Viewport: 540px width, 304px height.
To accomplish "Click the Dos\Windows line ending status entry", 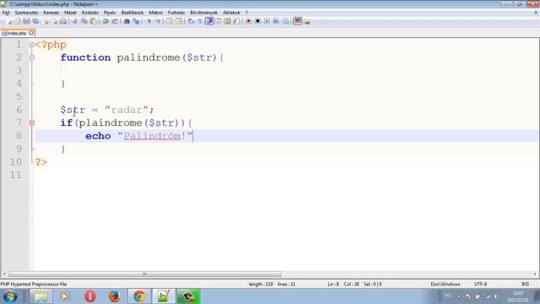I will point(445,284).
